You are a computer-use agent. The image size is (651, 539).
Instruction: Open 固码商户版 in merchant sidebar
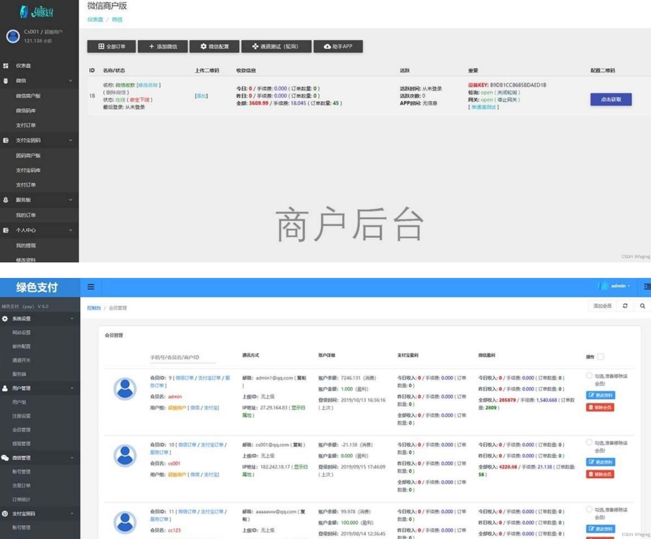(28, 155)
